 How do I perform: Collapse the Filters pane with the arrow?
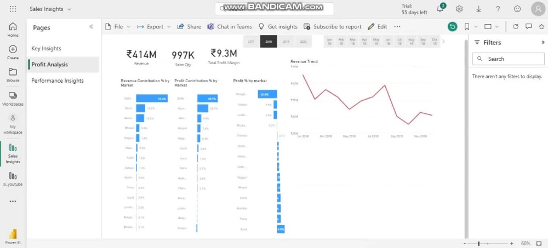(543, 42)
